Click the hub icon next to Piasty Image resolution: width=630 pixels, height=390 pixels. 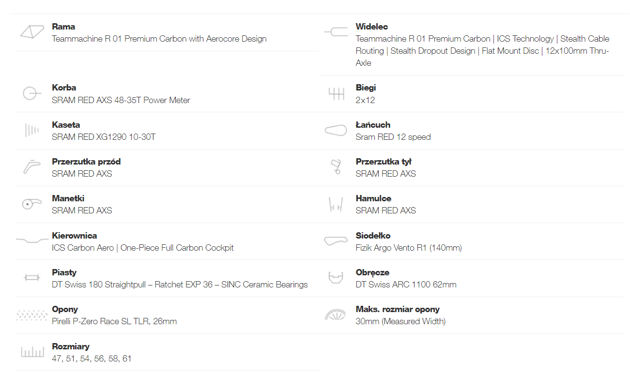coord(32,278)
